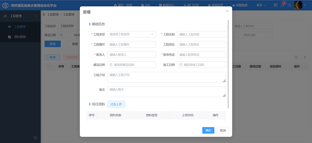The width and height of the screenshot is (312, 143).
Task: Select 工程管理 submenu item in sidebar
Action: coord(20,26)
